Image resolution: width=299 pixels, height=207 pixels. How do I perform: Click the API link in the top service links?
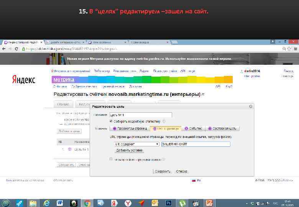pos(183,71)
